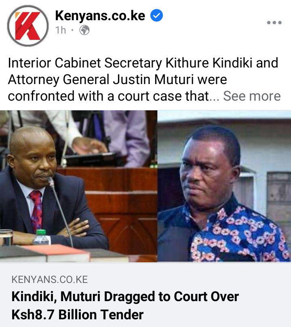Screen dimensions: 291x327
Task: Open Kenyans.co.ke page name link
Action: pyautogui.click(x=100, y=16)
